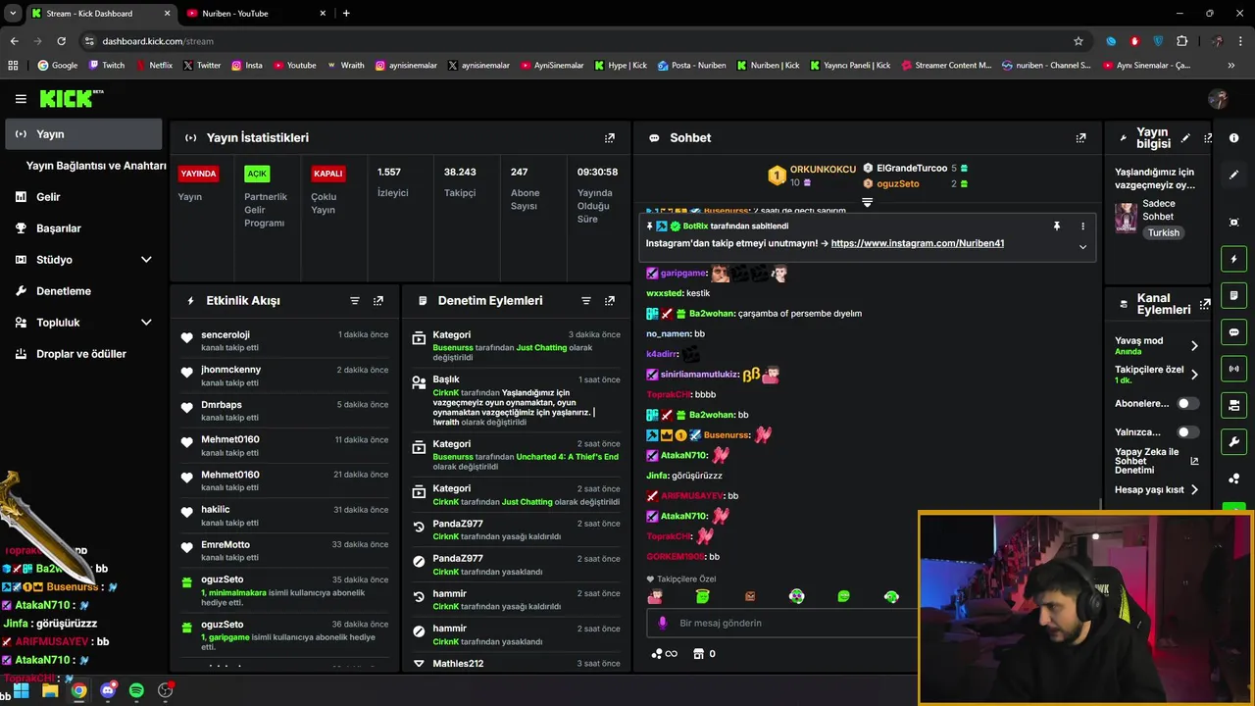Collapse the pinned message chevron

click(1082, 247)
